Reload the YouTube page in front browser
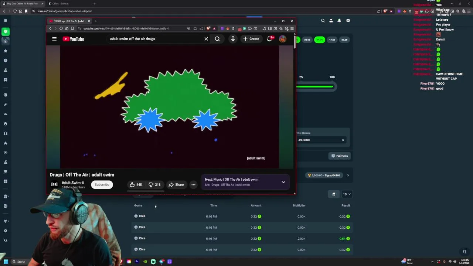Screen dimensions: 473x266 pos(61,28)
